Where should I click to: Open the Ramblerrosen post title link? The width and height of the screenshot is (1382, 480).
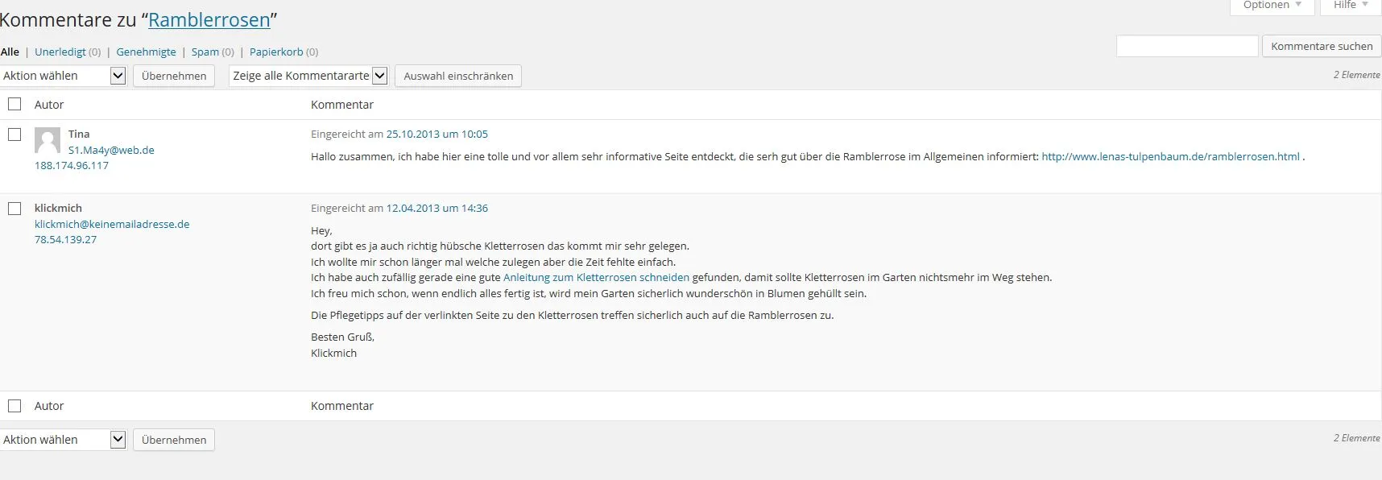209,20
